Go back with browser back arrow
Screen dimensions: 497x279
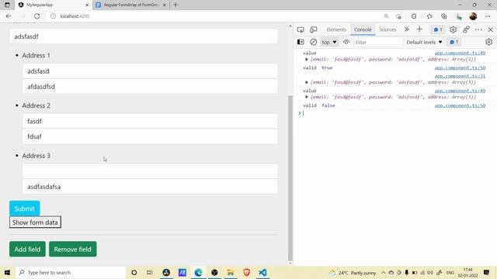(x=9, y=16)
